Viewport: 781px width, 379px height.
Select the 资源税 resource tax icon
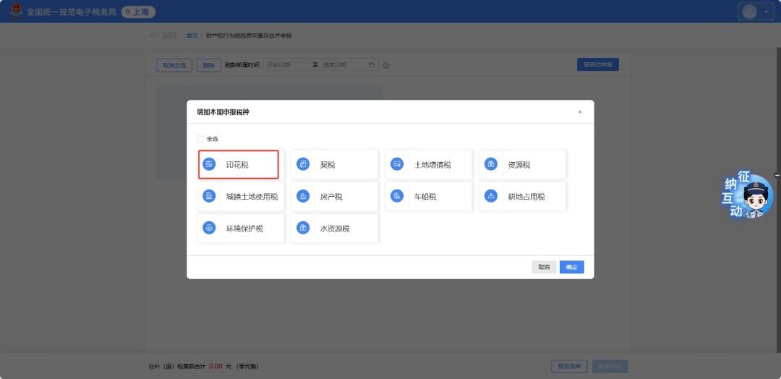coord(491,165)
